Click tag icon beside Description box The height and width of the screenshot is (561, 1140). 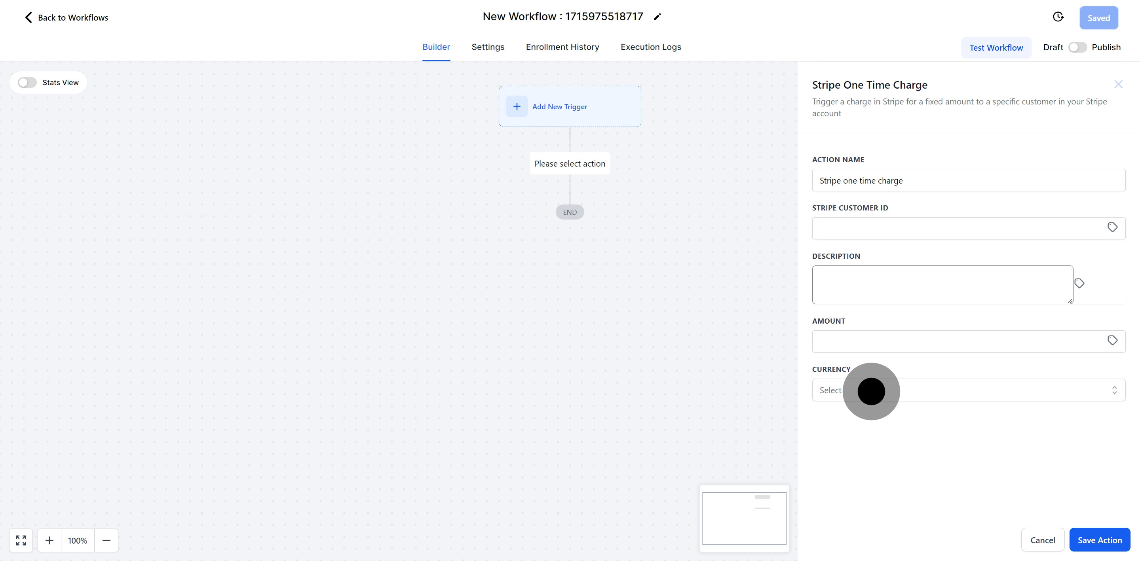[x=1079, y=284]
